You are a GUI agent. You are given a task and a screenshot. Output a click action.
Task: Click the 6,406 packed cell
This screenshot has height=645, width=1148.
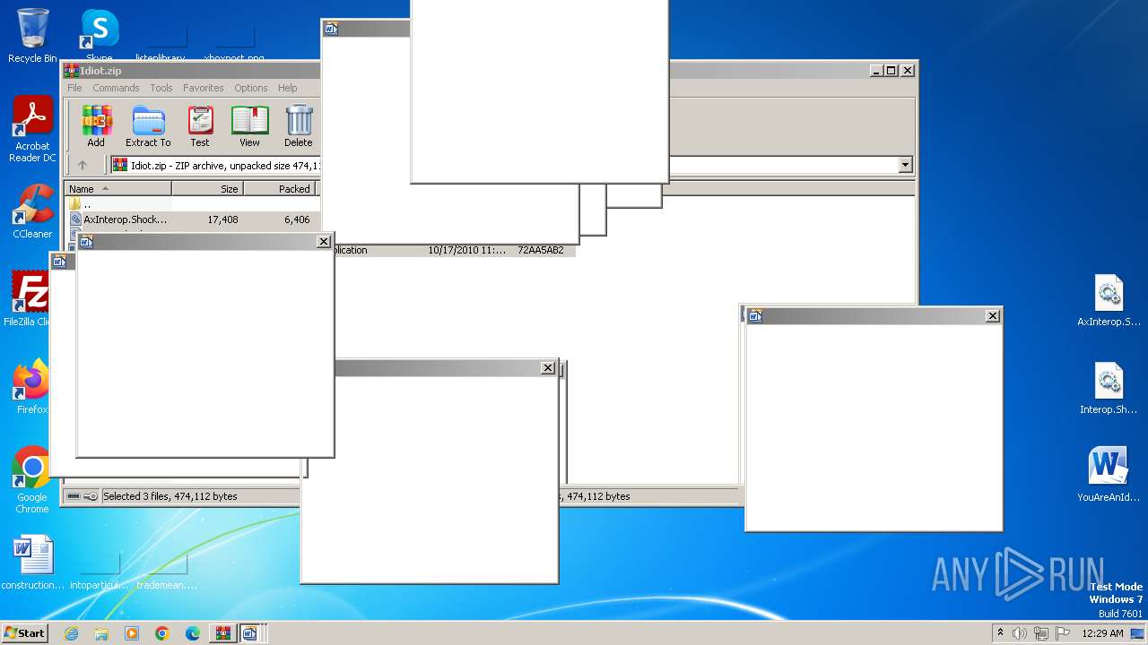coord(297,219)
